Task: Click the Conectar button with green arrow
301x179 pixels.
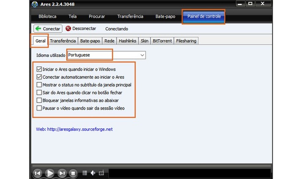Action: pyautogui.click(x=48, y=29)
